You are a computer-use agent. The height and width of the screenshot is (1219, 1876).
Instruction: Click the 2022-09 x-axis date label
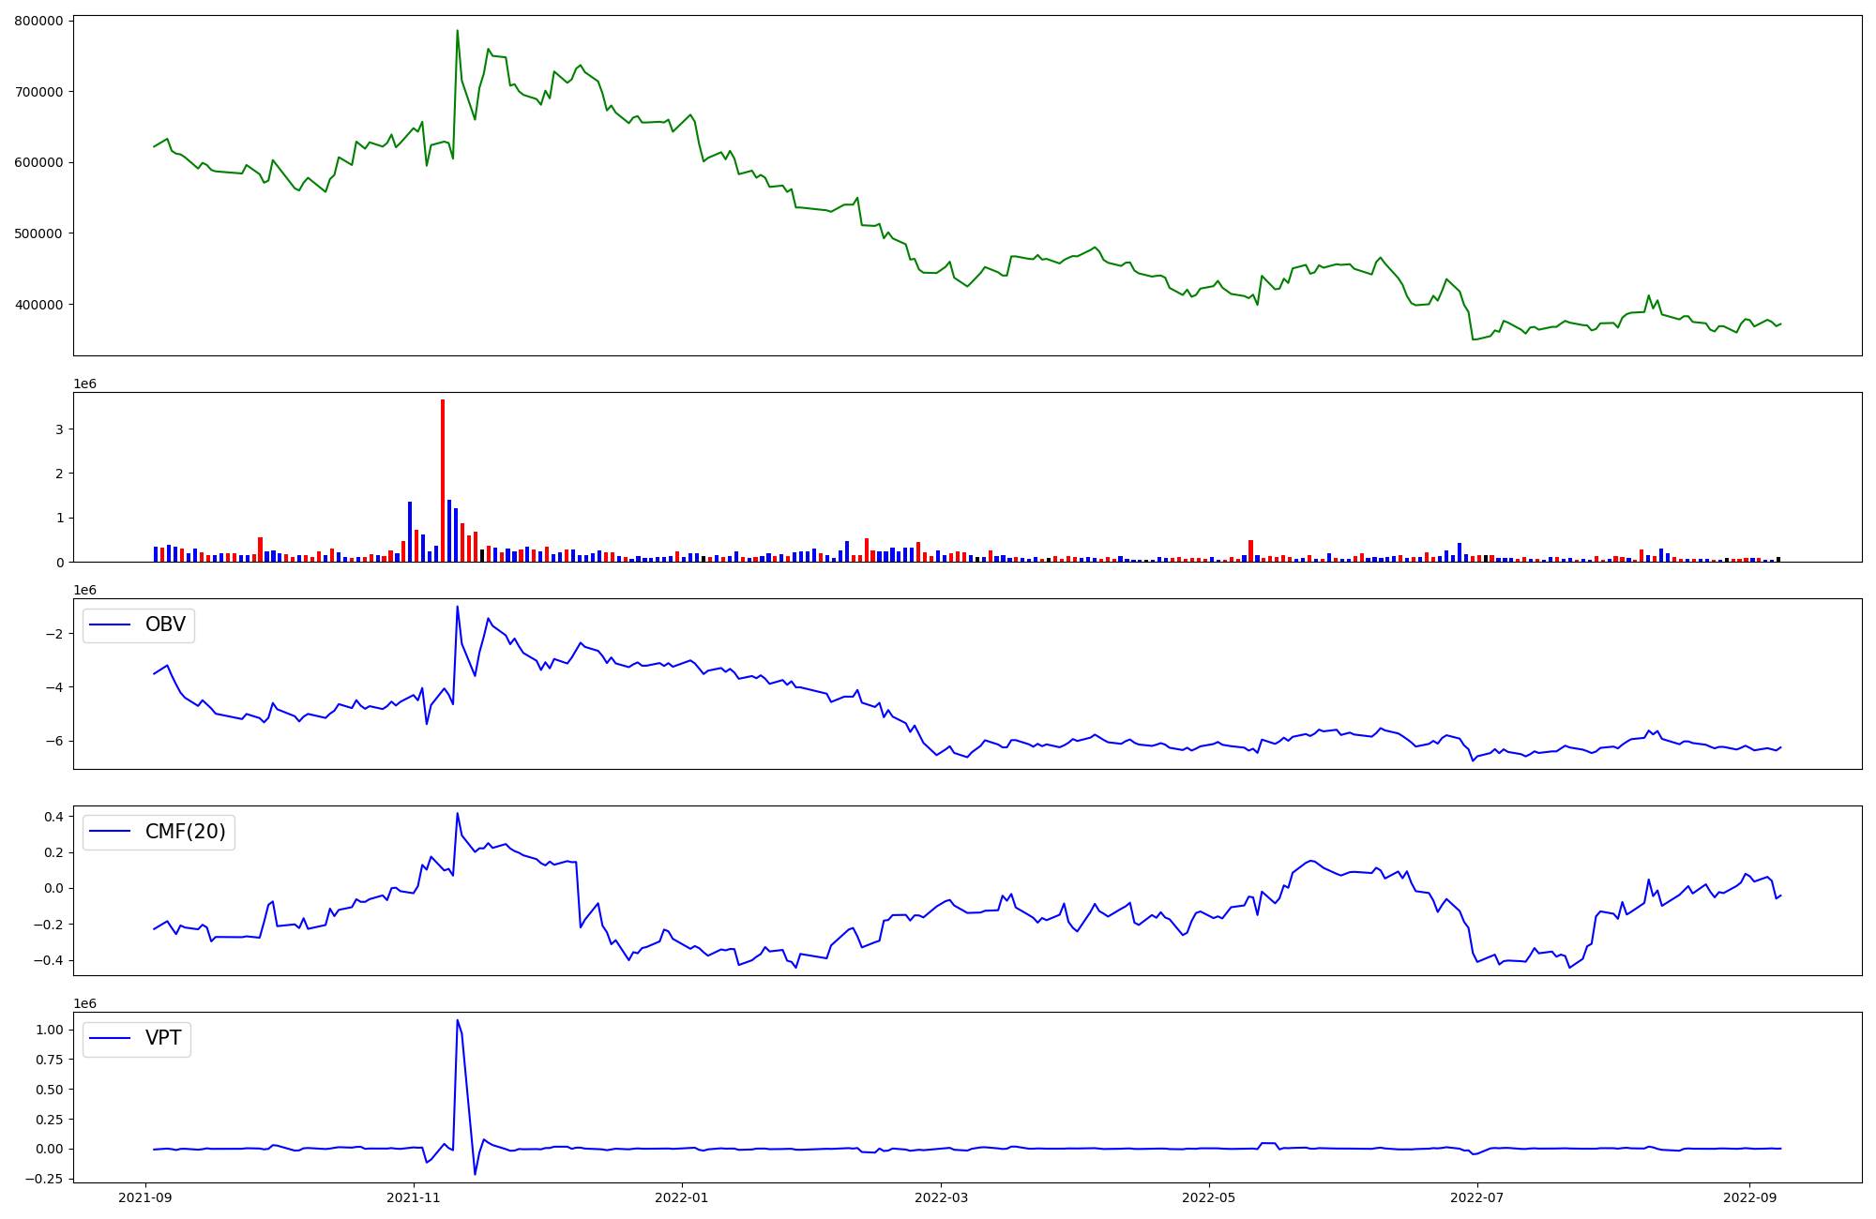pyautogui.click(x=1749, y=1197)
